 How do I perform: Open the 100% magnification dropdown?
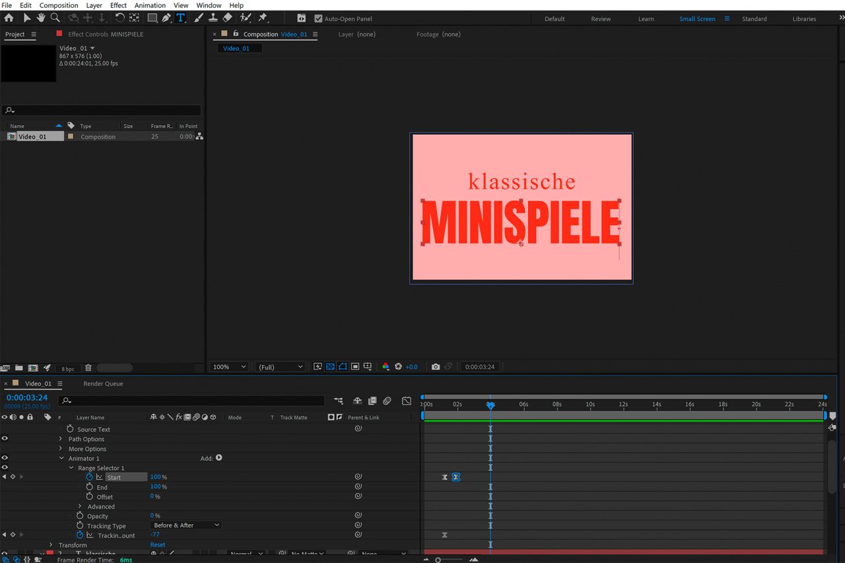tap(229, 367)
